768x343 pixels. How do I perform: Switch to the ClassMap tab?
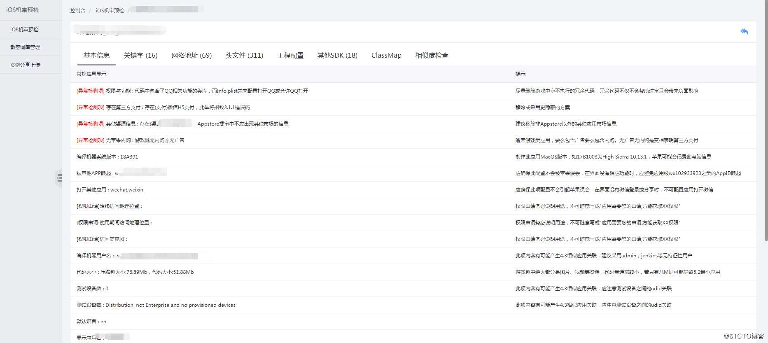click(x=386, y=55)
